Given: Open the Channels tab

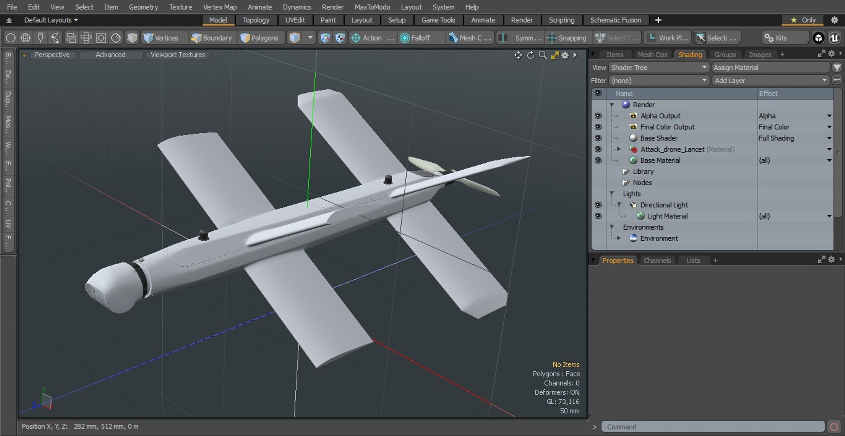Looking at the screenshot, I should (x=657, y=260).
